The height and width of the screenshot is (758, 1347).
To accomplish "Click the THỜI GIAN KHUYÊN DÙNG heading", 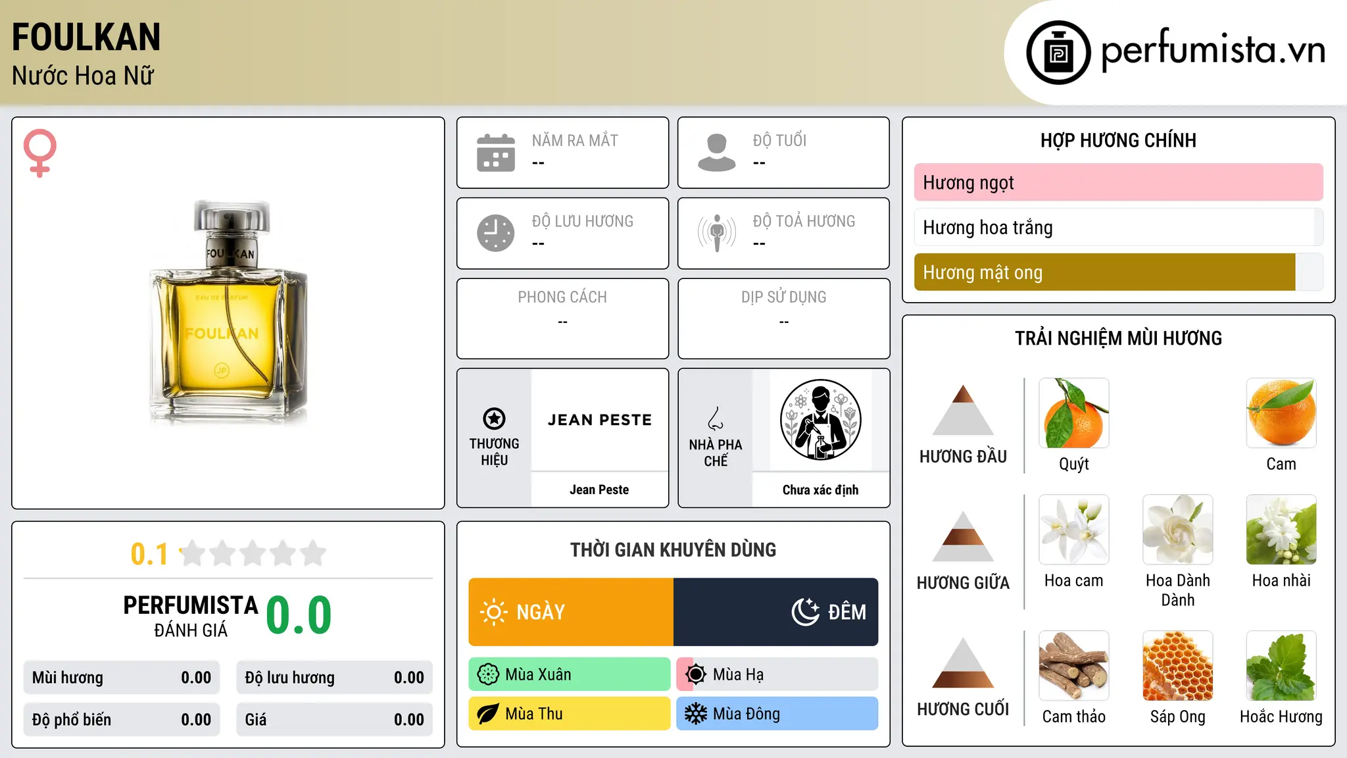I will point(673,550).
